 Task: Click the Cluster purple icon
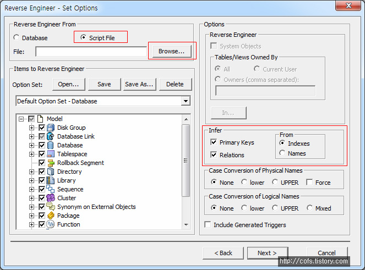[x=51, y=198]
